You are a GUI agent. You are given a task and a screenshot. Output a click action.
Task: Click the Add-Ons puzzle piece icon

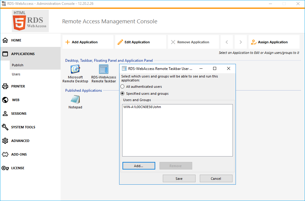[x=5, y=154]
